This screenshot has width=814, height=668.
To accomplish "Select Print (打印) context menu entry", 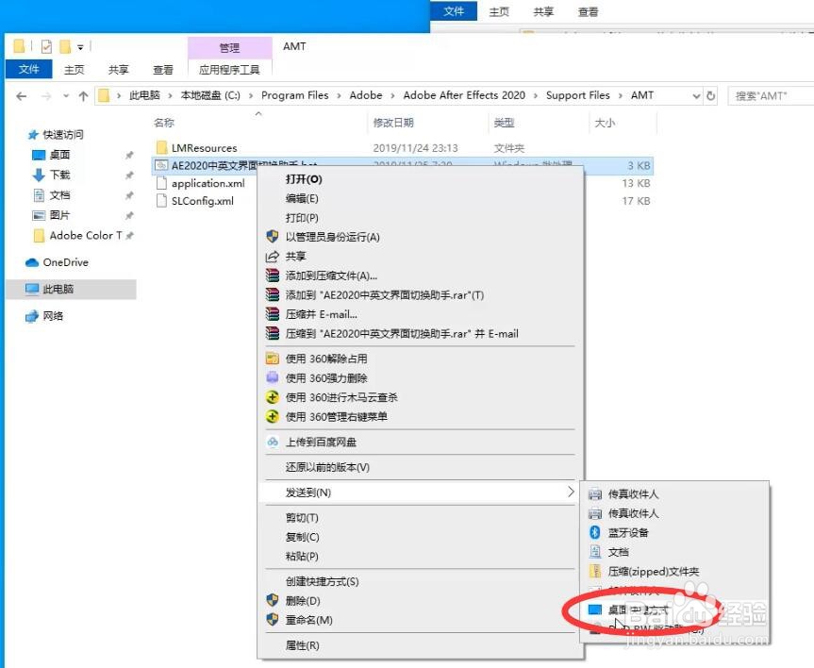I will 302,218.
